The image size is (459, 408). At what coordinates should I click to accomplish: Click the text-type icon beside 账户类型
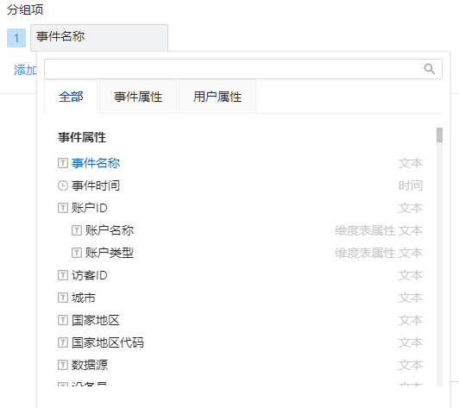coord(77,253)
